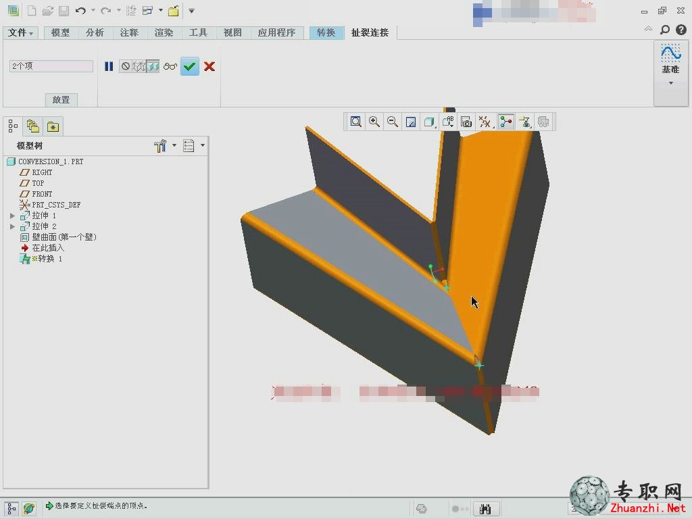
Task: Select PRT_CSYS_DEF in tree
Action: (50, 204)
